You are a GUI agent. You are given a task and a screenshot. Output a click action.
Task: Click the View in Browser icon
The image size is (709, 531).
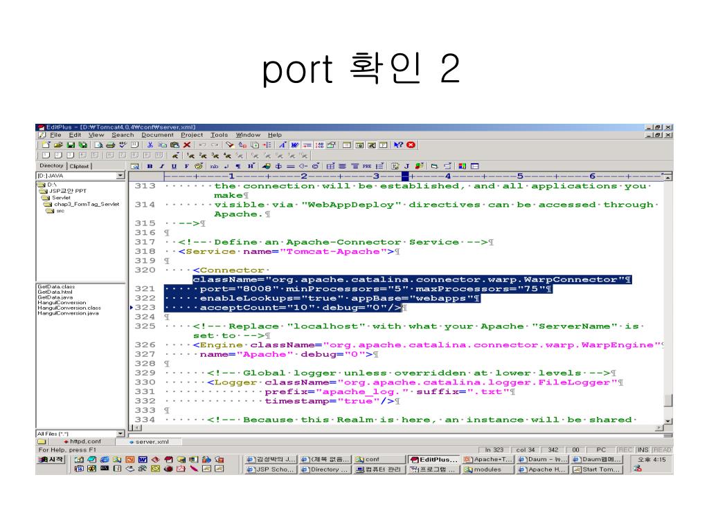point(135,166)
